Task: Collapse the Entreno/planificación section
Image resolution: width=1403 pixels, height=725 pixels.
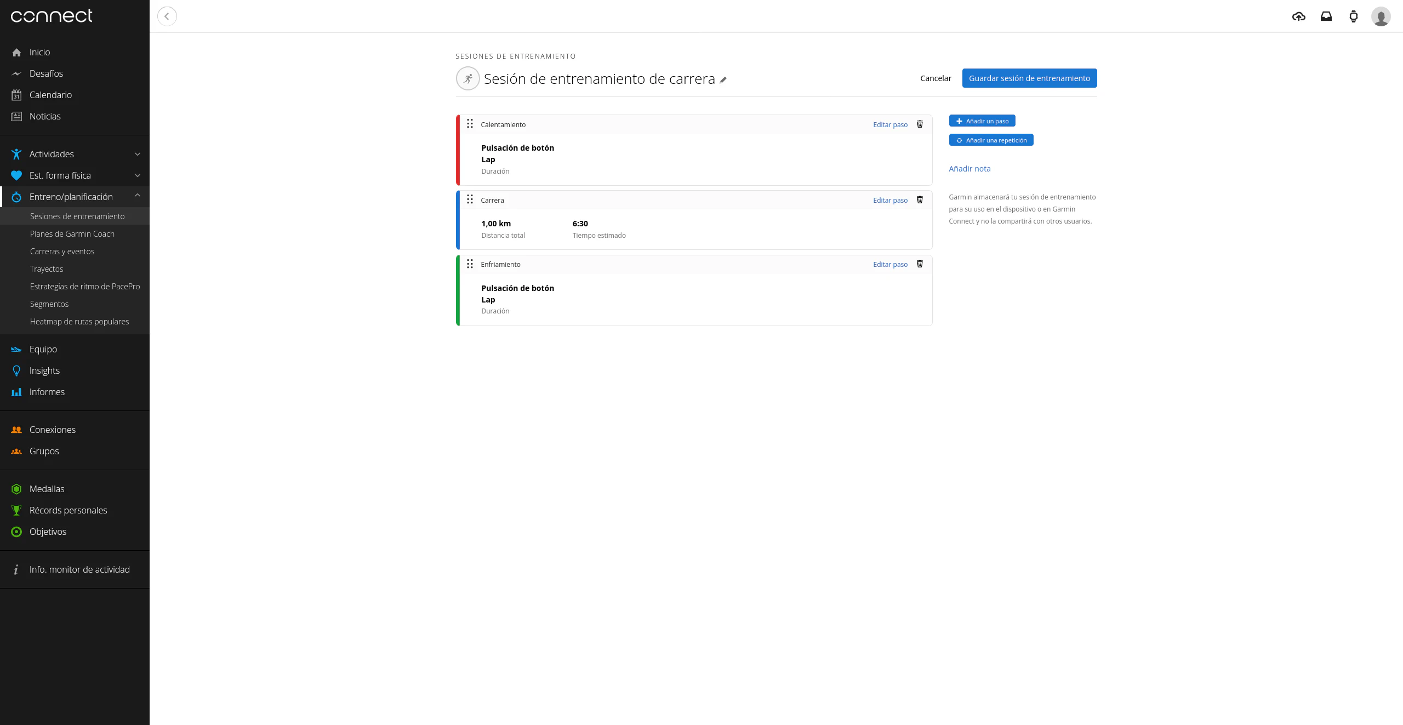Action: pos(138,196)
